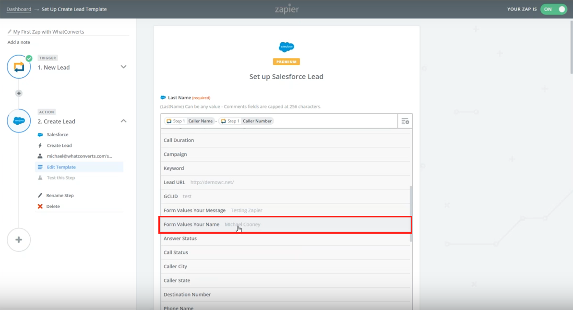Viewport: 573px width, 310px height.
Task: Click the red X Delete icon
Action: click(40, 206)
